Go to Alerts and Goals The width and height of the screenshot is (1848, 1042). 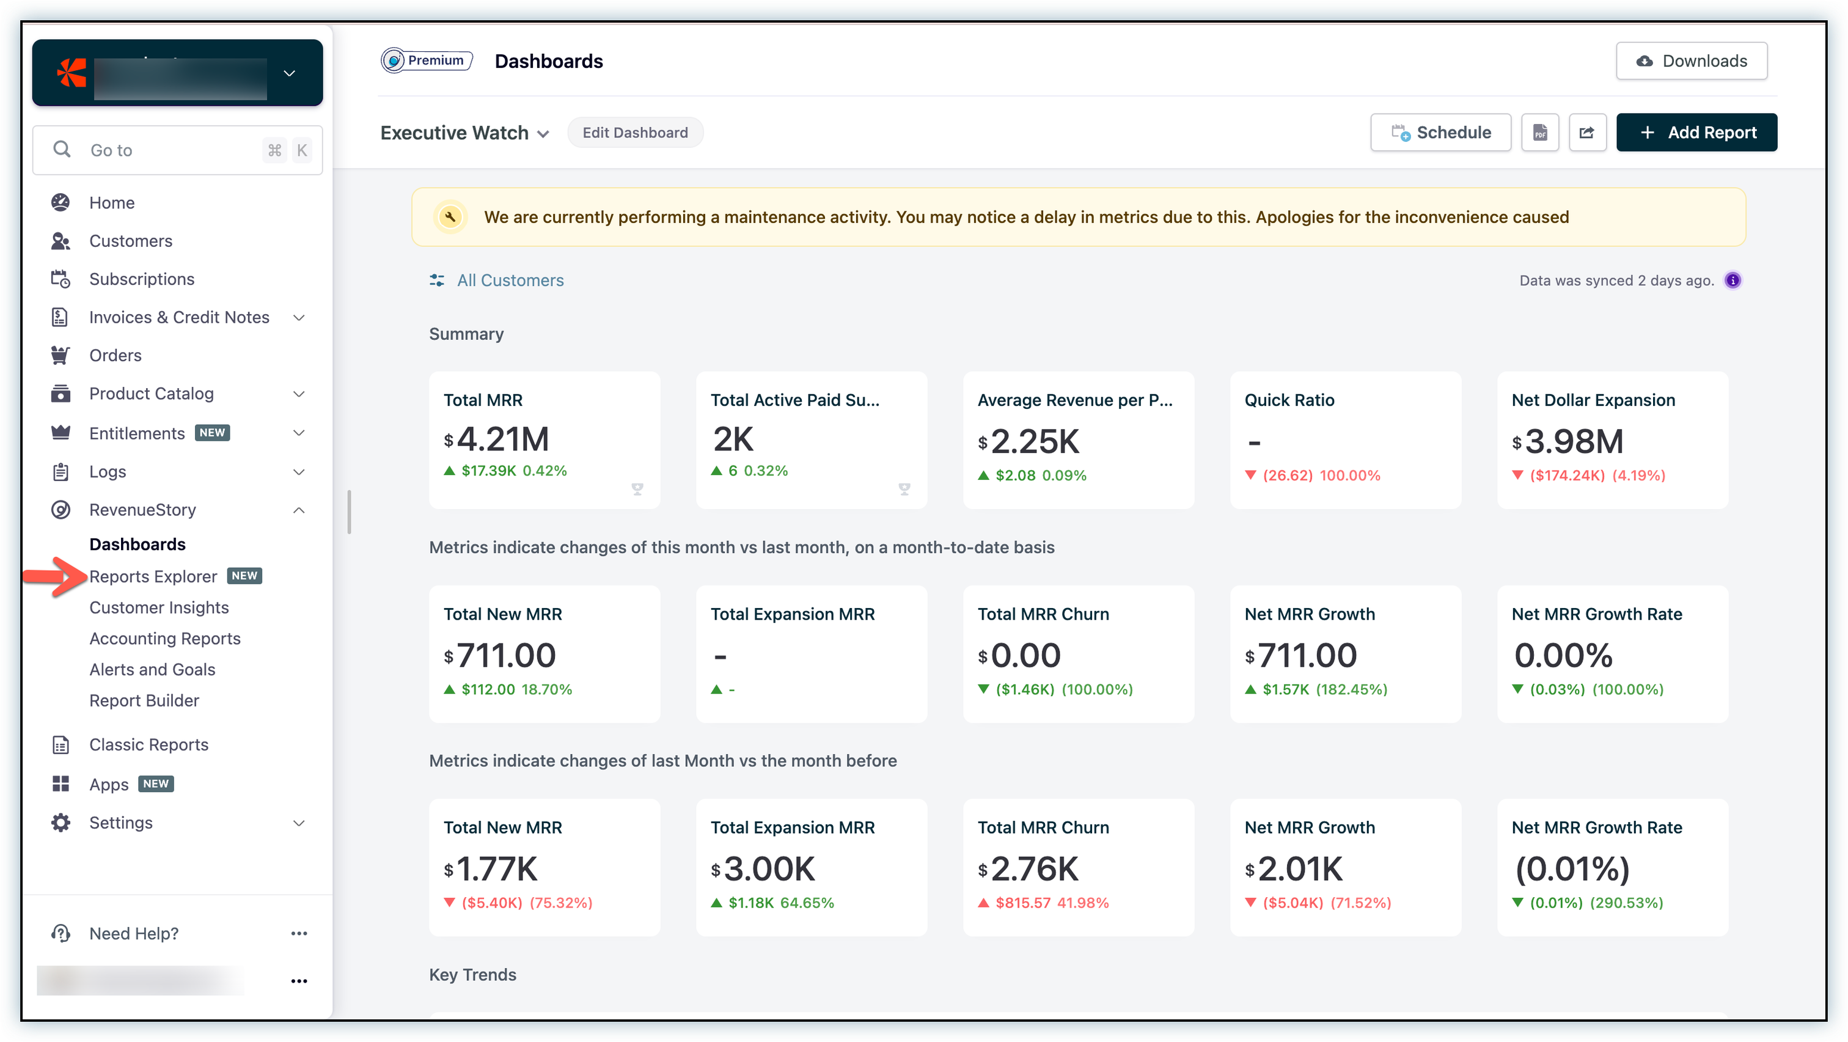pyautogui.click(x=152, y=669)
